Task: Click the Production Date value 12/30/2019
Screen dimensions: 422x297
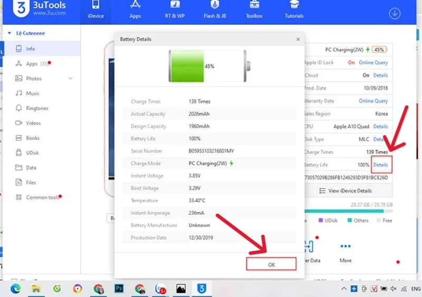Action: click(201, 237)
